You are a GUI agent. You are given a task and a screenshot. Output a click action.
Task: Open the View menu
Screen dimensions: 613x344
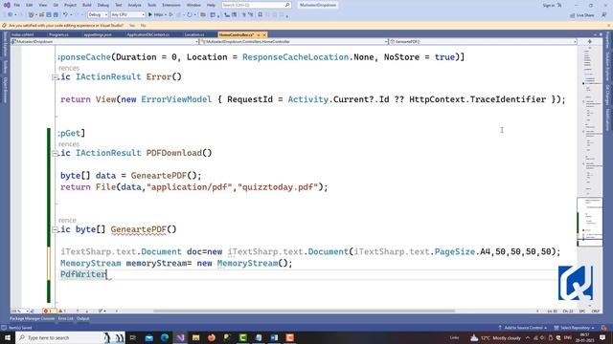[x=43, y=5]
